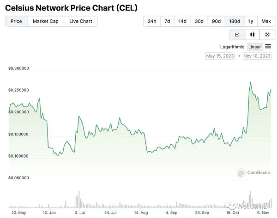The height and width of the screenshot is (218, 277).
Task: Choose the 30d time range
Action: [x=199, y=21]
